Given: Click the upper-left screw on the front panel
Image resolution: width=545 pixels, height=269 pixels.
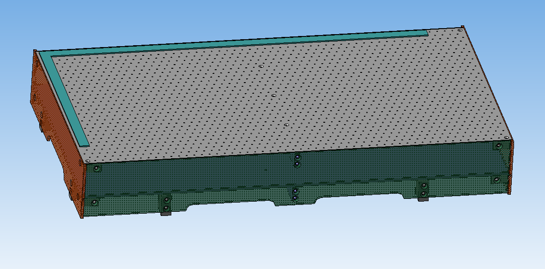Looking at the screenshot, I should [x=97, y=169].
